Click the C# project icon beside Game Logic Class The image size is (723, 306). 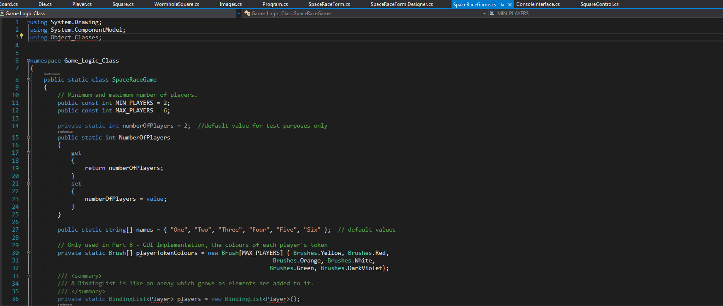pyautogui.click(x=2, y=14)
